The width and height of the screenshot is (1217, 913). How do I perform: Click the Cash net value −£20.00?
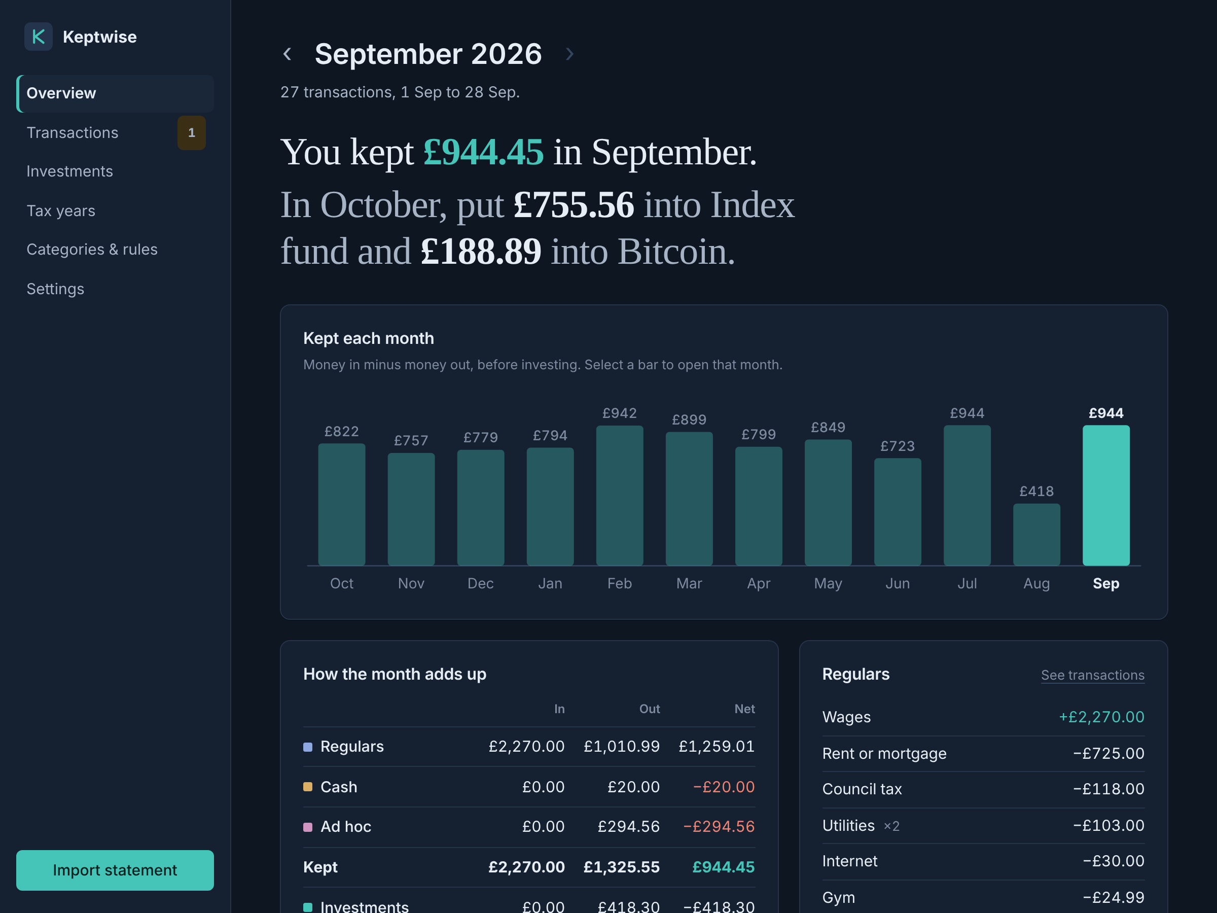click(x=724, y=787)
